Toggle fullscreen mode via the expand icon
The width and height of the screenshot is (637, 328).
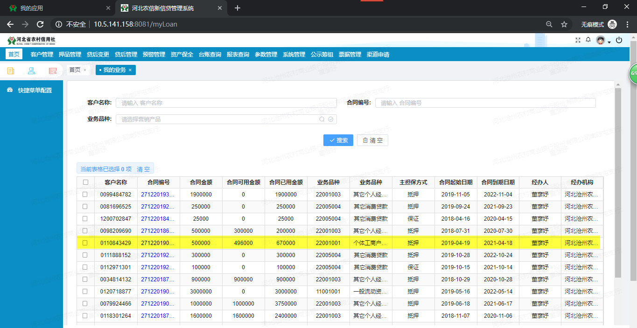click(x=578, y=40)
